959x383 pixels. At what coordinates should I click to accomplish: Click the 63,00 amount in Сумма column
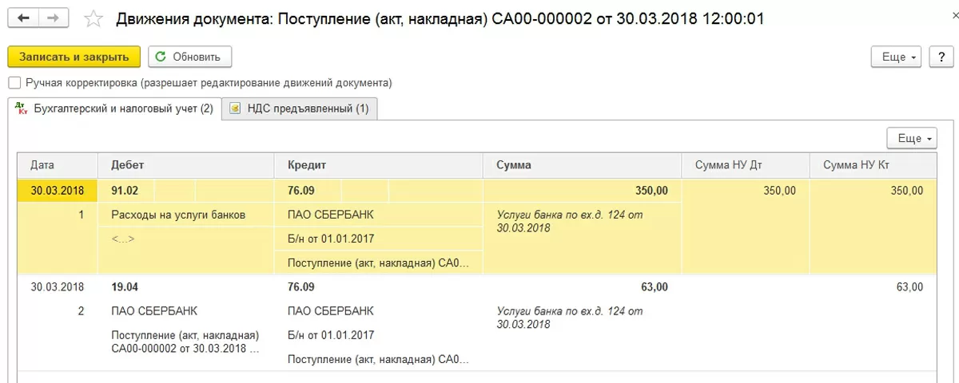[654, 286]
